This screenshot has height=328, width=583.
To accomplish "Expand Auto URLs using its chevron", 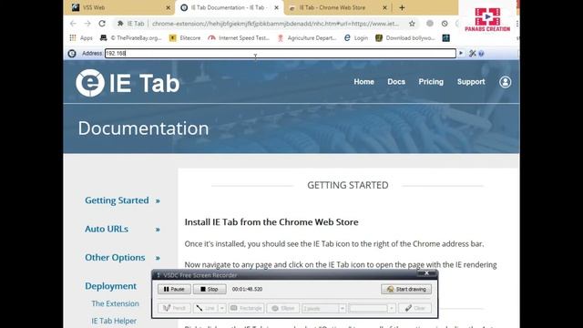I will click(158, 230).
